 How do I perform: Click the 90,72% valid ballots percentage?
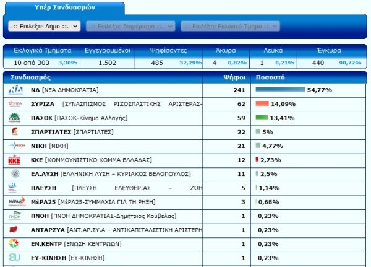(x=350, y=63)
